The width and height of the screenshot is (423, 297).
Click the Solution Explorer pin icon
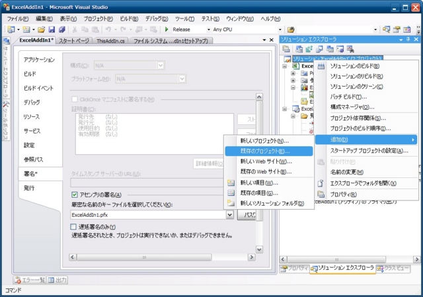click(408, 40)
